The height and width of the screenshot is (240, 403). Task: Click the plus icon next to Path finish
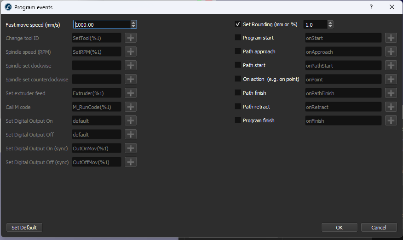(391, 93)
